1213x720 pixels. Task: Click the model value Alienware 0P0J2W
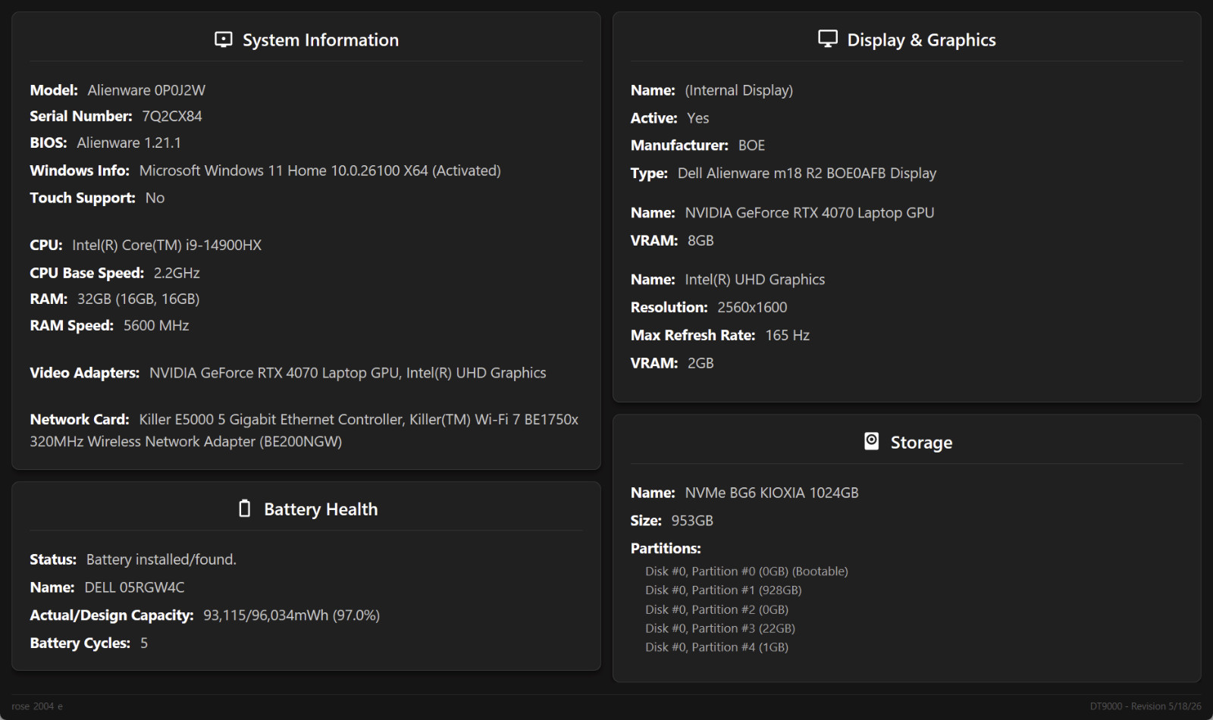pyautogui.click(x=146, y=90)
